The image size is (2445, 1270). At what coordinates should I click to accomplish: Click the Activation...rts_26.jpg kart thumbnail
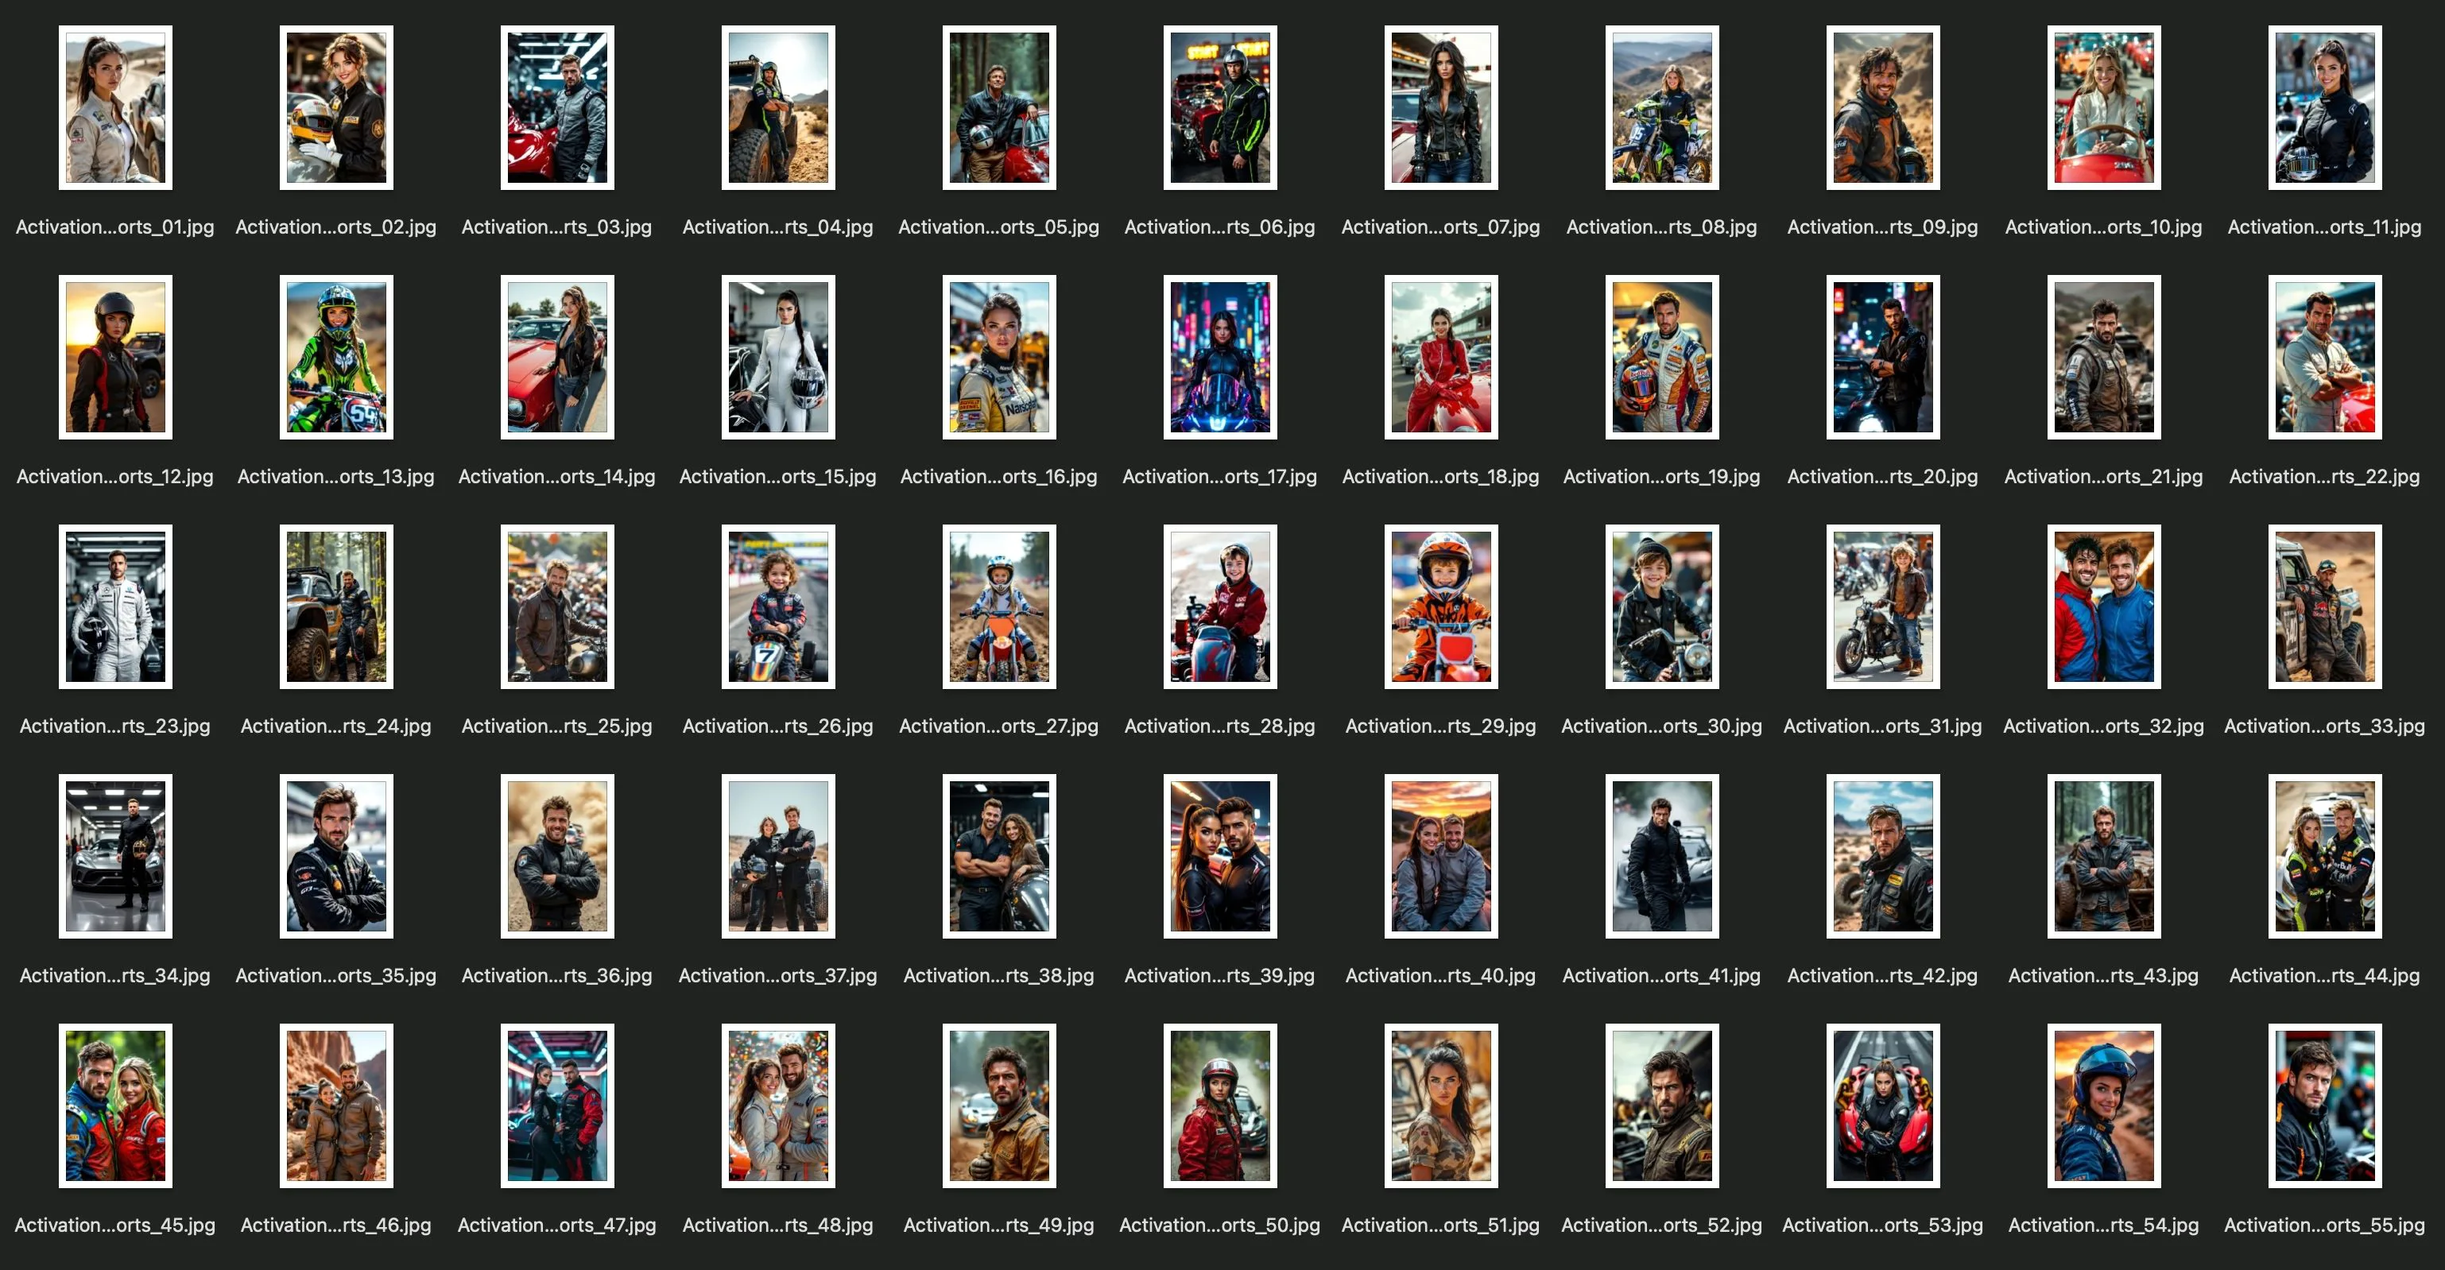pos(777,606)
